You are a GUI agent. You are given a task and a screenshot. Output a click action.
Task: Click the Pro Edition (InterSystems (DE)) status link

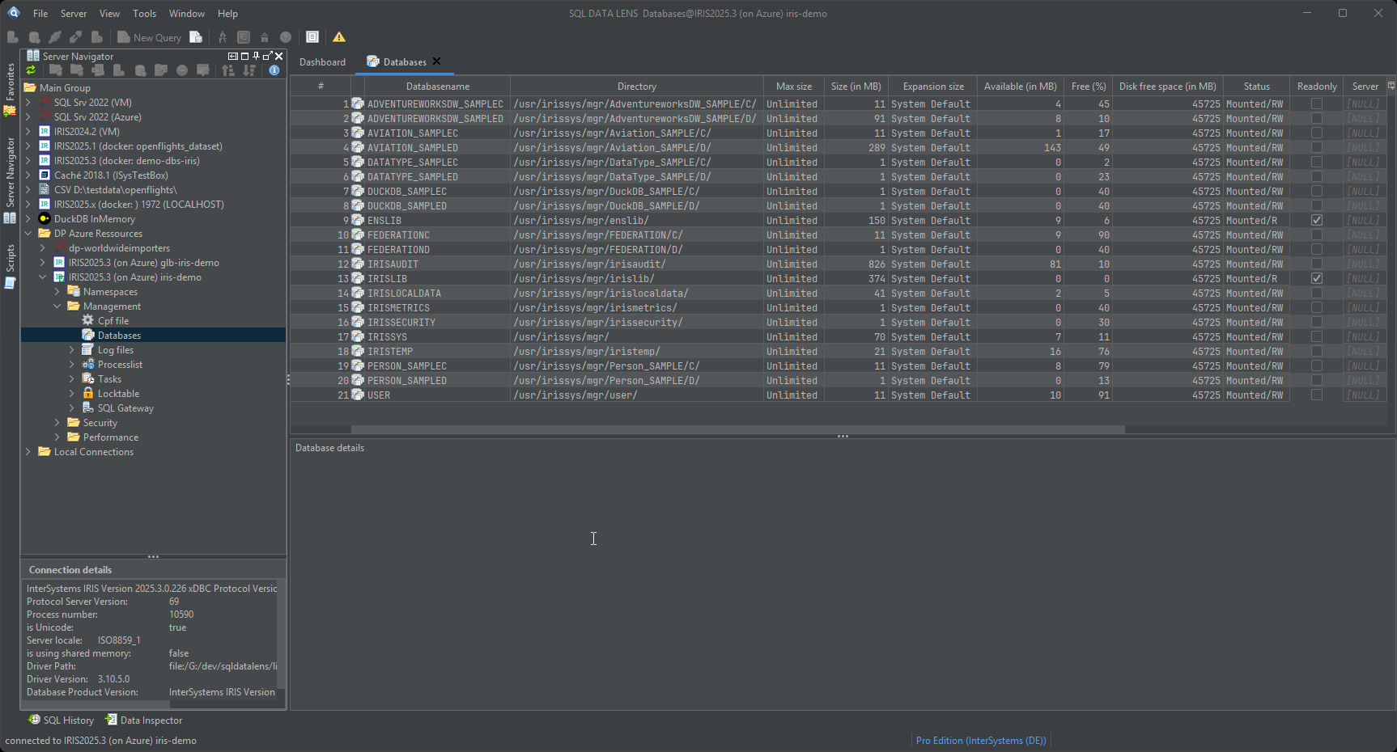click(981, 740)
